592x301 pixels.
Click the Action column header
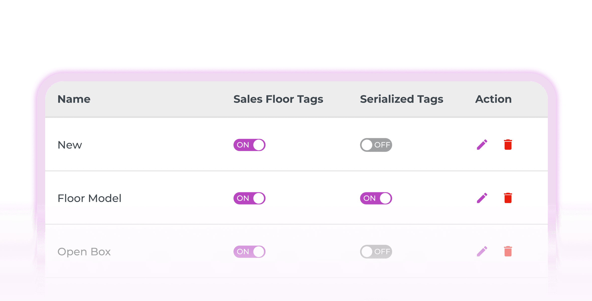[x=493, y=99]
